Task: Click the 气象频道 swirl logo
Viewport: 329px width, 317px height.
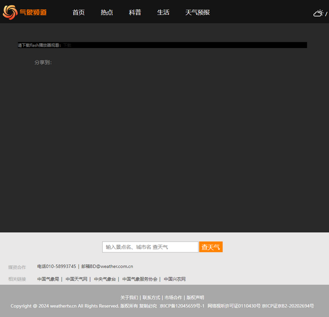Action: tap(10, 12)
